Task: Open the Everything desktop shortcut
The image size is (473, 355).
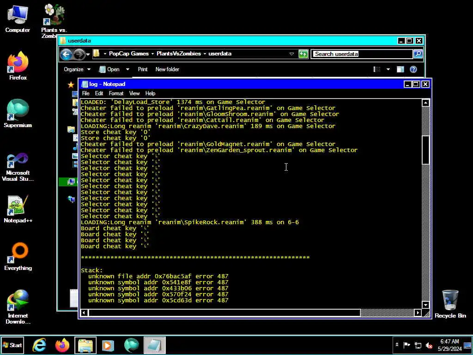Action: [x=18, y=256]
